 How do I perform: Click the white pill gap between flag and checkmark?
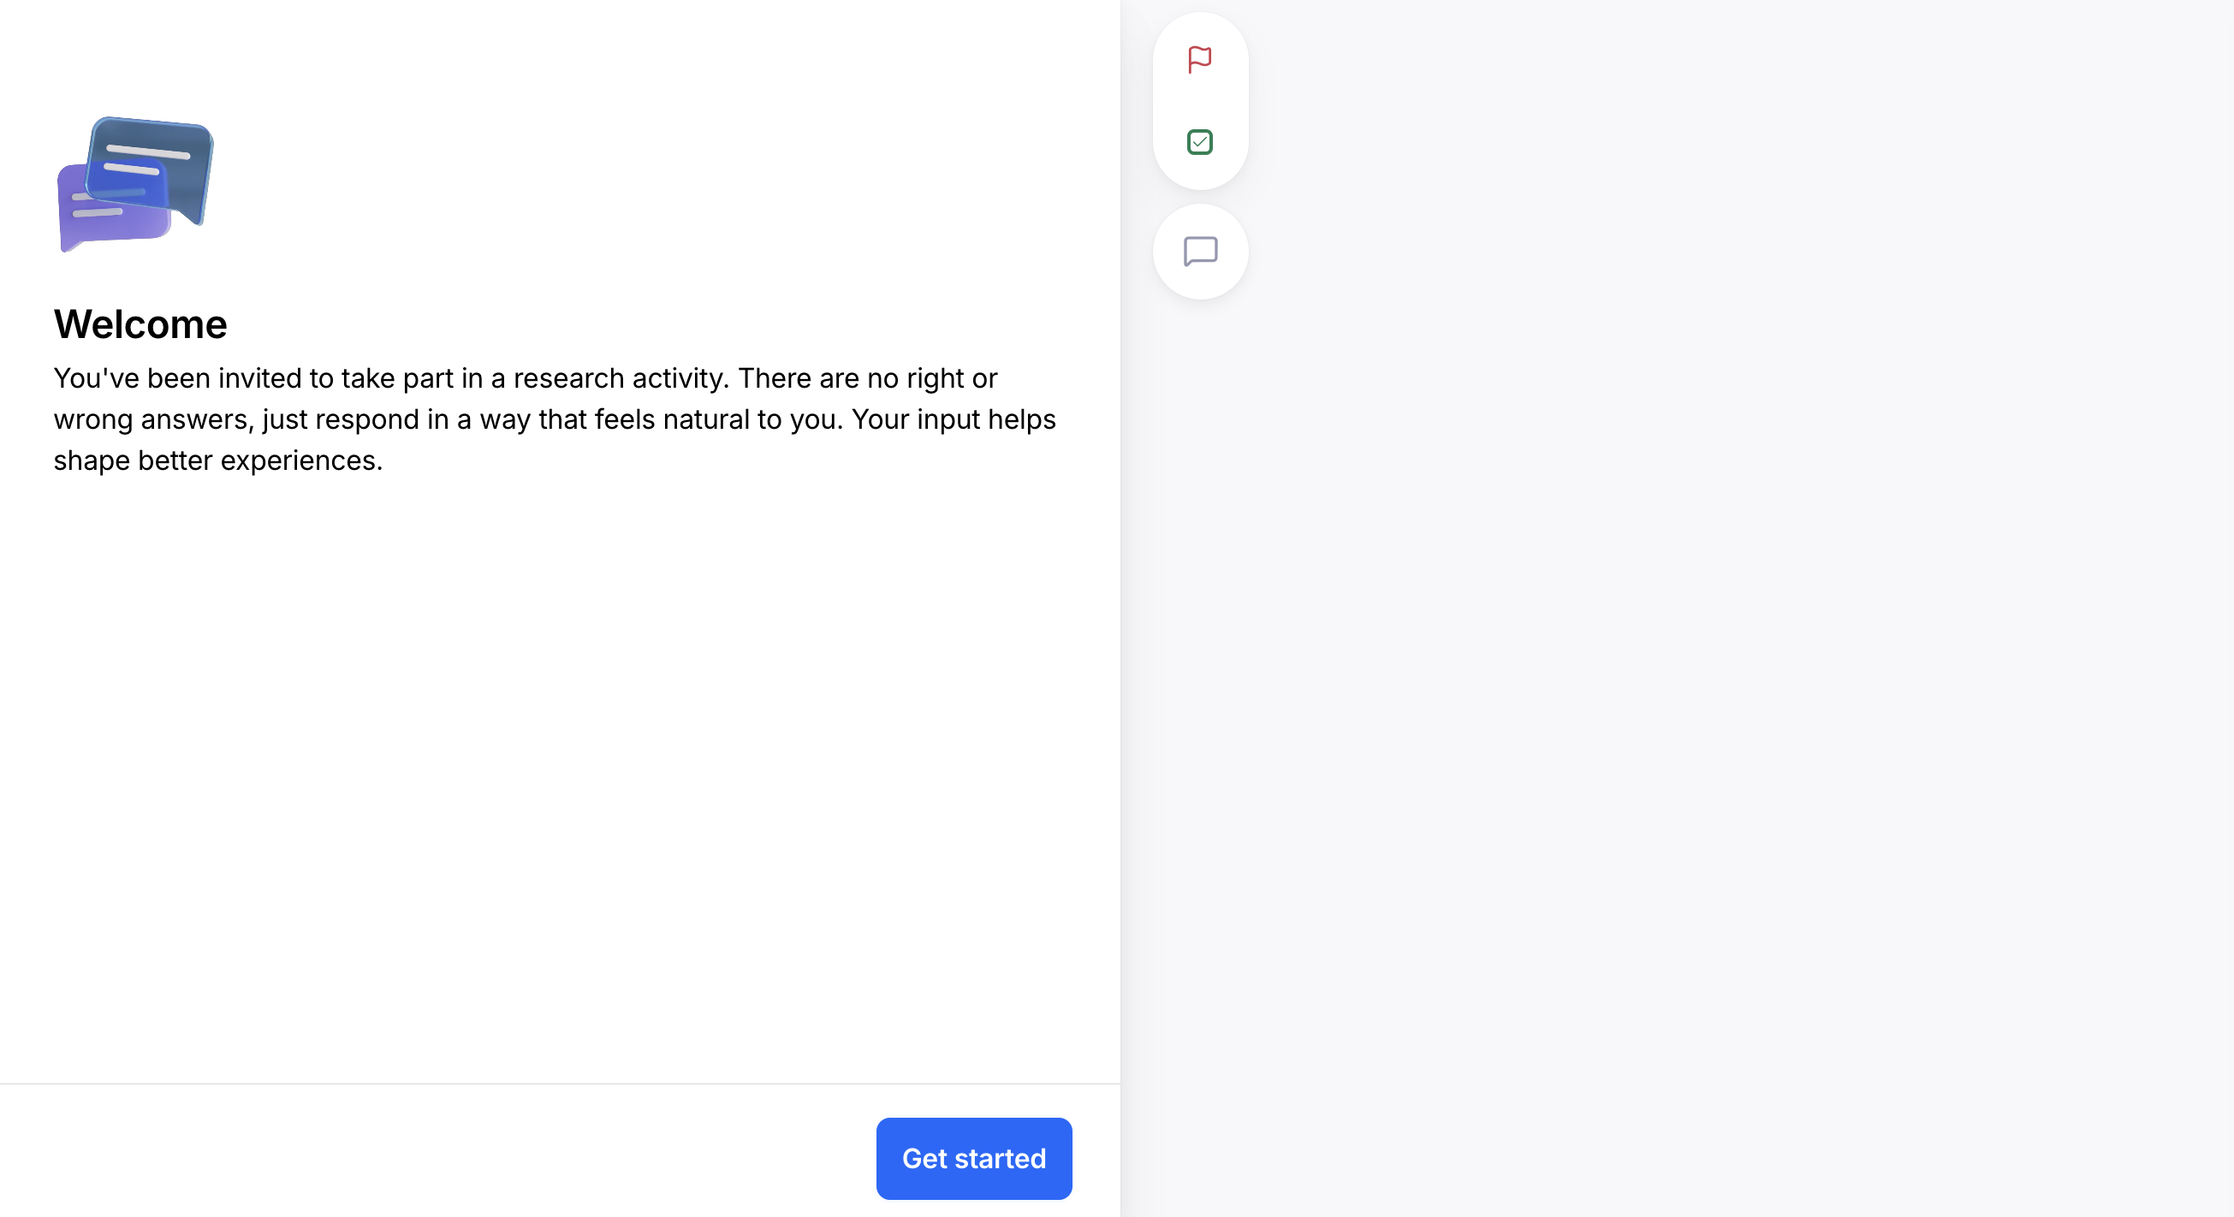tap(1200, 101)
